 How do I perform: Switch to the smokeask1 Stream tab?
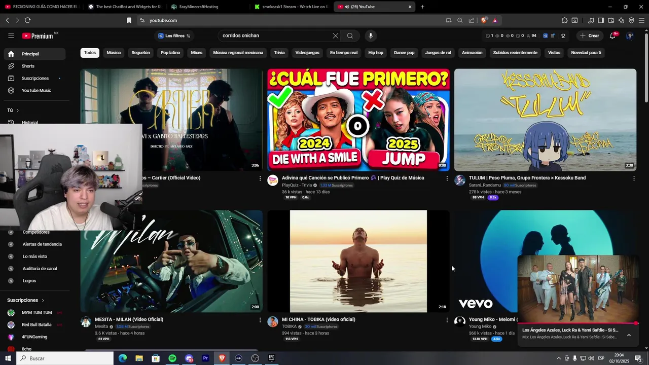[291, 7]
